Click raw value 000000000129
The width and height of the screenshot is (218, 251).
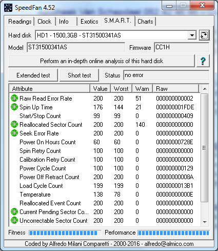tap(174, 168)
